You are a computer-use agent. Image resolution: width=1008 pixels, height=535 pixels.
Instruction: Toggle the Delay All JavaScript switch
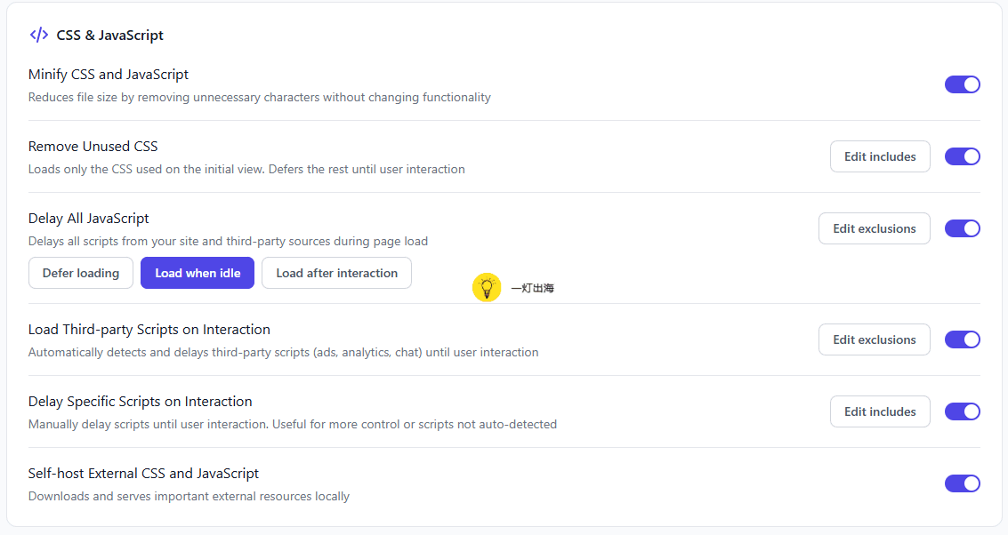[962, 228]
